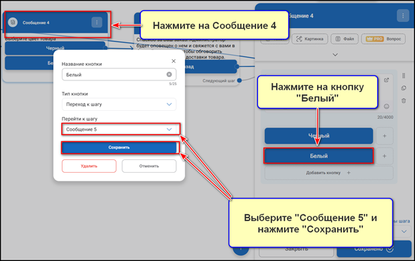Image resolution: width=415 pixels, height=261 pixels.
Task: Open three-dot menu on Сообщение 4 block
Action: click(97, 23)
